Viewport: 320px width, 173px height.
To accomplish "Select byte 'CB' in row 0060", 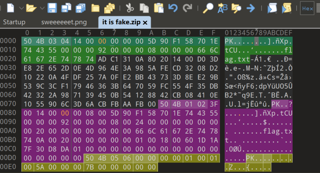I will [177, 95].
